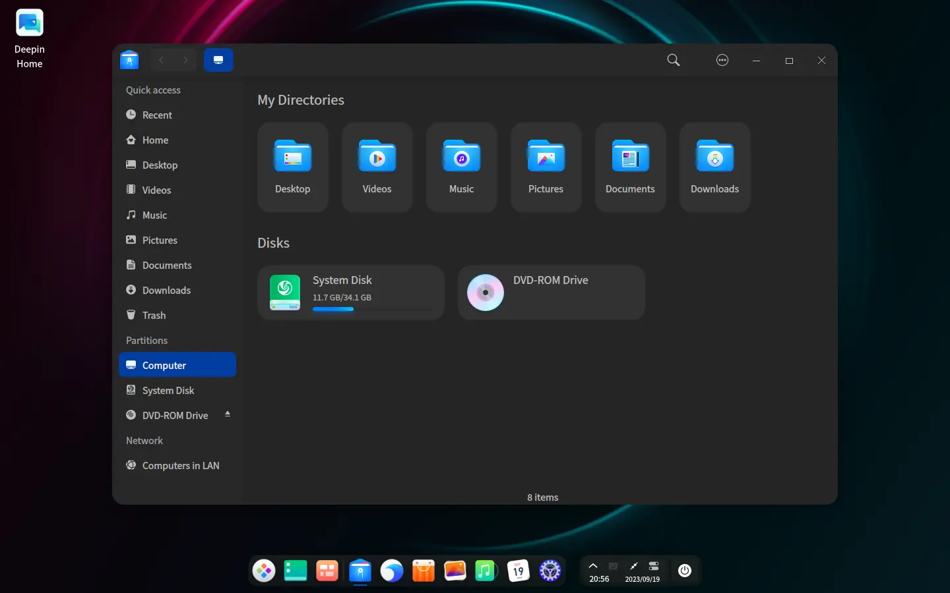The height and width of the screenshot is (593, 950).
Task: Open Trash from the sidebar
Action: [x=154, y=316]
